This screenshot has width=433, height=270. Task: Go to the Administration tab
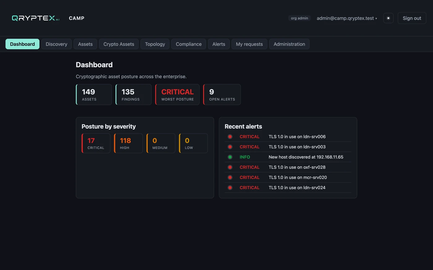tap(289, 44)
